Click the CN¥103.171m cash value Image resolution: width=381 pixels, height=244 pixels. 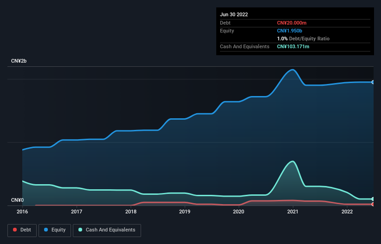[x=293, y=46]
